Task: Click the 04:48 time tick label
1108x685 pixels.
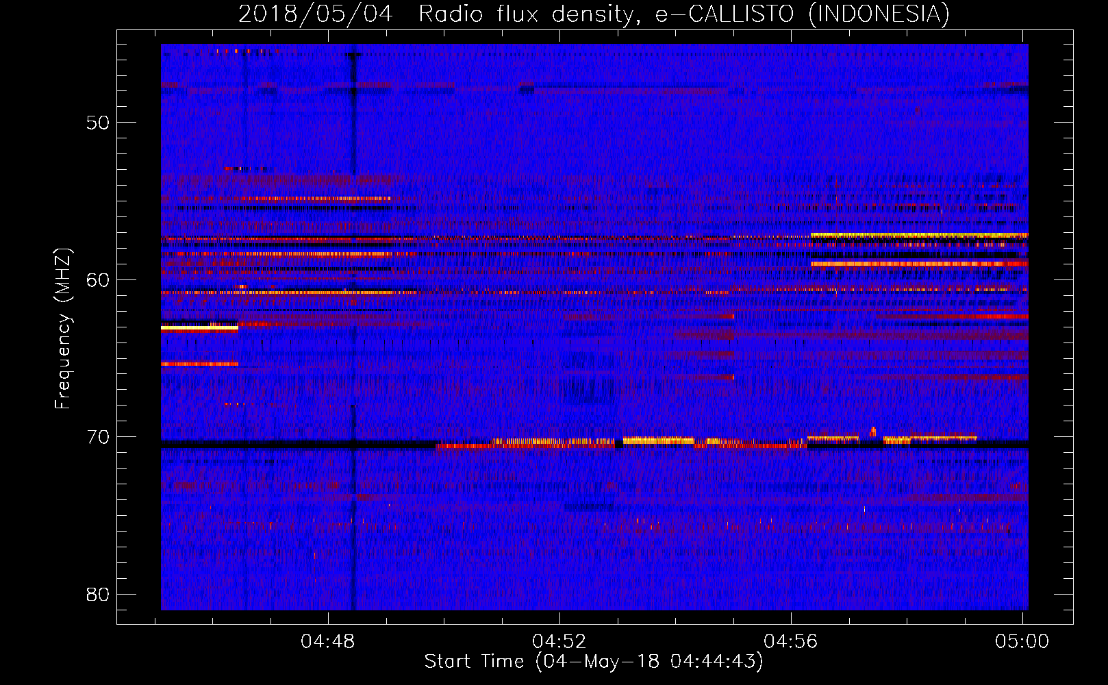Action: pos(328,642)
